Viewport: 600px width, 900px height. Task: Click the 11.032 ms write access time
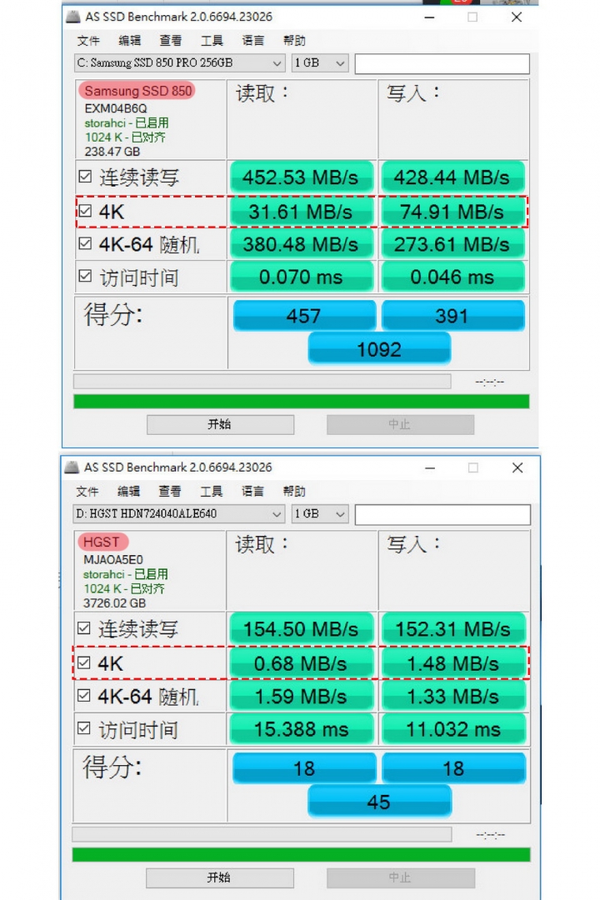[x=452, y=729]
